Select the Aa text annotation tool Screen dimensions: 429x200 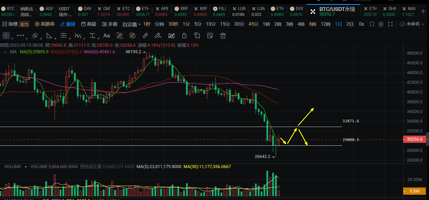pos(107,36)
